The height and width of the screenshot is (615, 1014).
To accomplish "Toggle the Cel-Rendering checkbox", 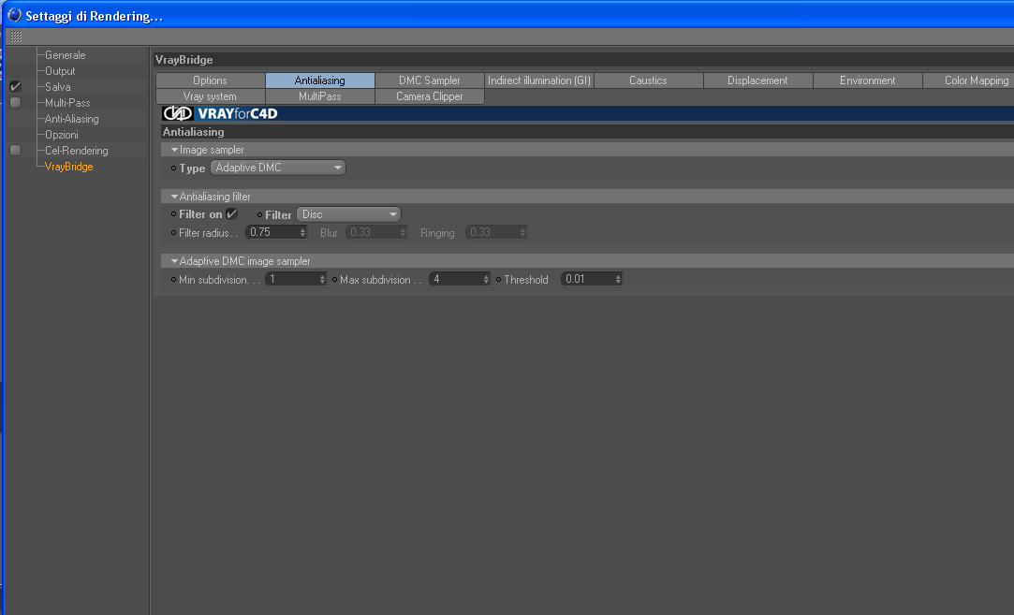I will point(16,151).
